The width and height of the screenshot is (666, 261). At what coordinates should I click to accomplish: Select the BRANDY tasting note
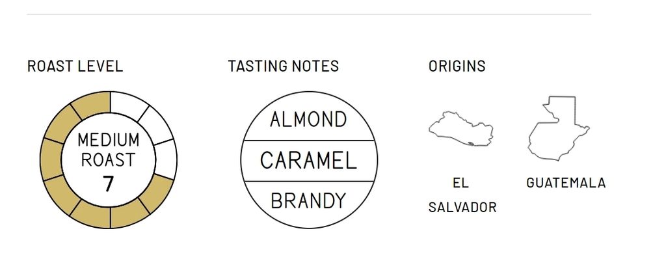[x=308, y=200]
